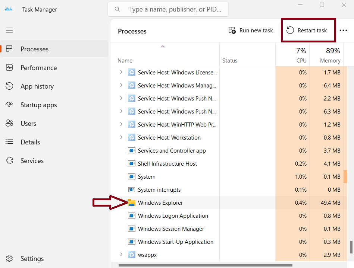Click the Startup apps gauge icon
The width and height of the screenshot is (354, 268).
(x=9, y=105)
